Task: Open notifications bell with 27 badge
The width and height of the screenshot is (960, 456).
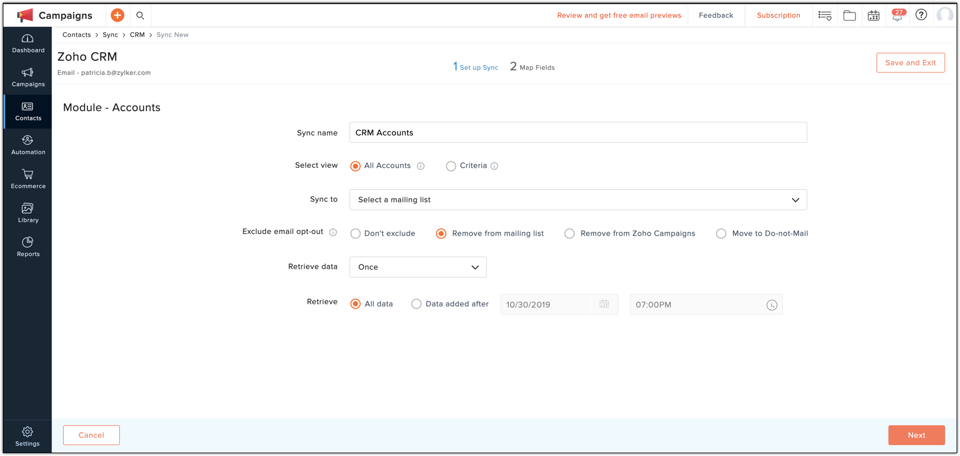Action: pyautogui.click(x=898, y=15)
